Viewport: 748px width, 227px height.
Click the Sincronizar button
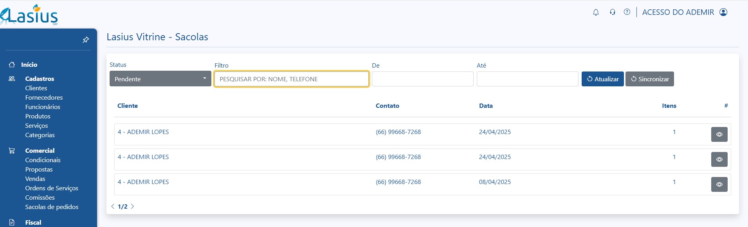pyautogui.click(x=649, y=79)
